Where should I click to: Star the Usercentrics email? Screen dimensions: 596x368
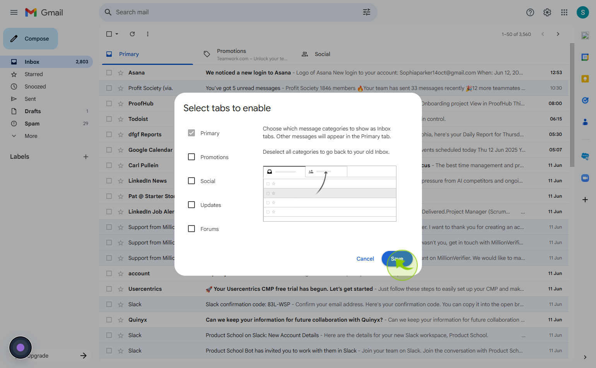tap(121, 289)
